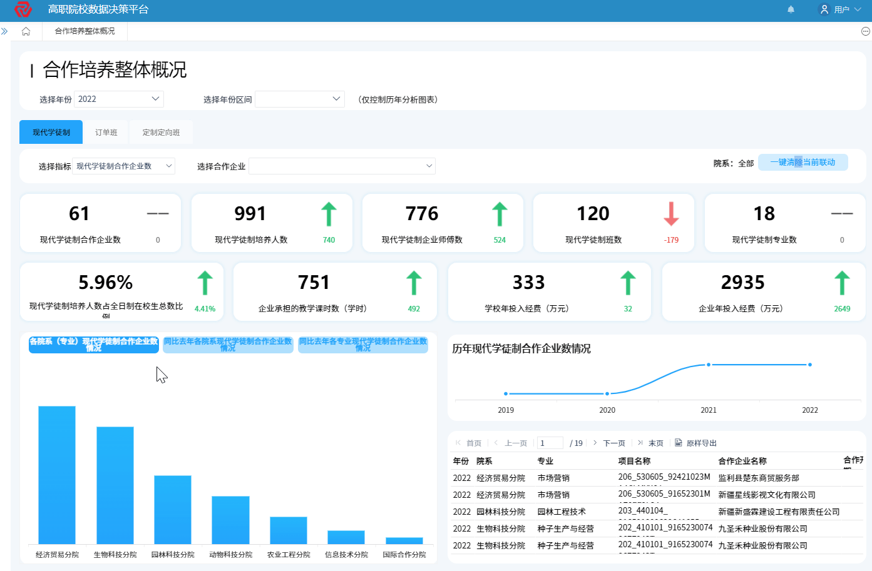
Task: Expand the left sidebar with double-chevron icon
Action: click(4, 31)
